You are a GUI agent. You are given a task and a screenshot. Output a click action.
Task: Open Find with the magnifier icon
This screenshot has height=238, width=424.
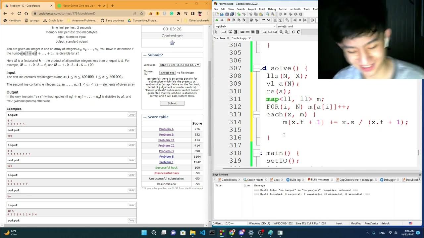[x=268, y=14]
